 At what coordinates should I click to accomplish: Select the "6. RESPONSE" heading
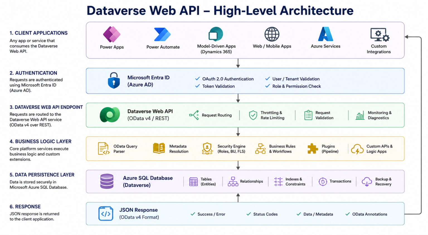(x=25, y=207)
